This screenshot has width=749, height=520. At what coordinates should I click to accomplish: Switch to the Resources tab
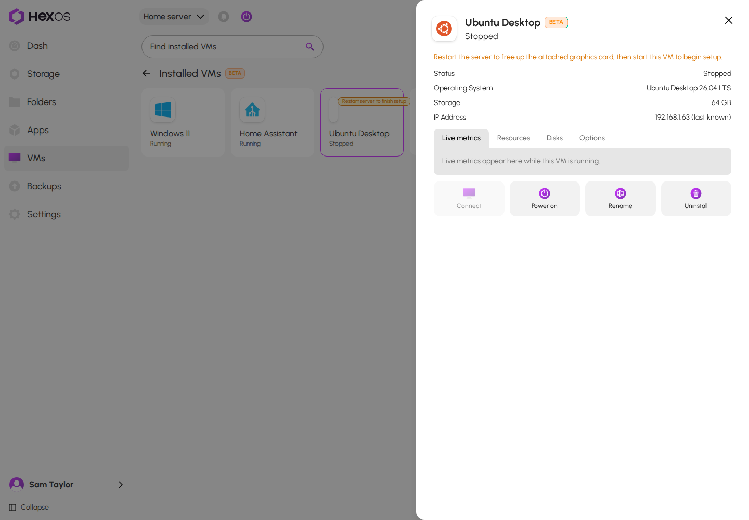tap(513, 138)
